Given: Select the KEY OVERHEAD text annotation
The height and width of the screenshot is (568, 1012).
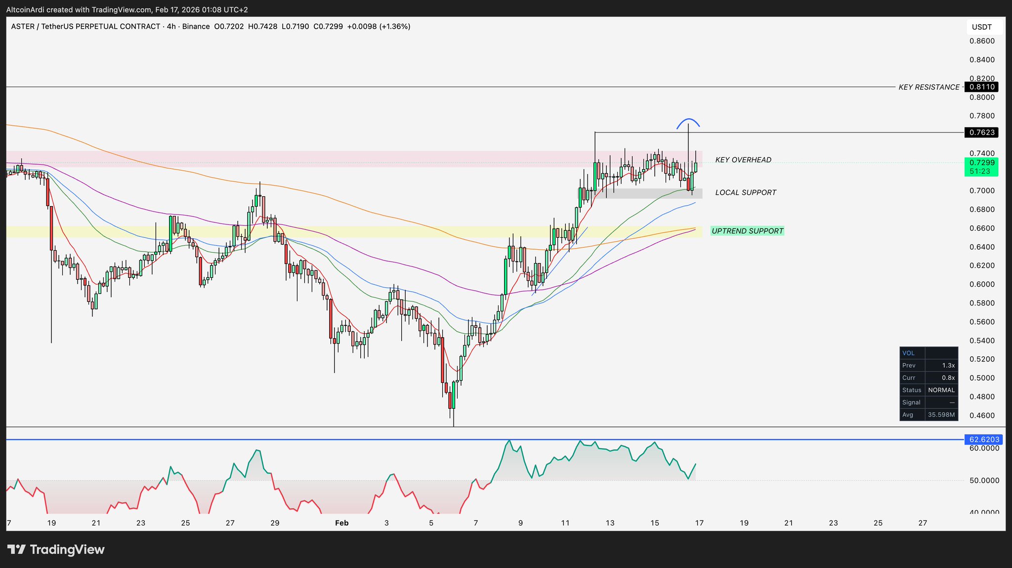Looking at the screenshot, I should point(743,160).
